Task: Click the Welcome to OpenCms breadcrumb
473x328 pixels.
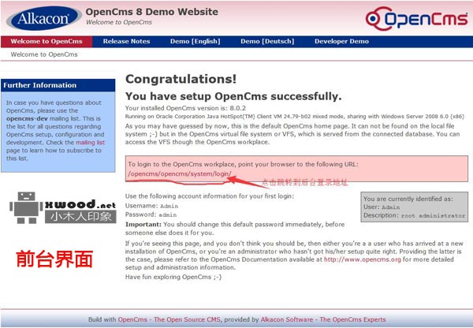Action: pyautogui.click(x=44, y=54)
